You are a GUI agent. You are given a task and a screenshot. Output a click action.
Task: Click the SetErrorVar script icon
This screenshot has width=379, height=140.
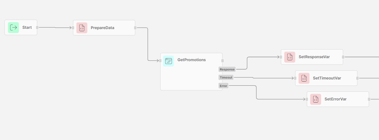(x=316, y=99)
